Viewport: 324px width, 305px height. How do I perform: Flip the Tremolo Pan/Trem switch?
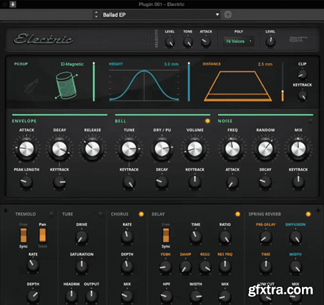[43, 236]
